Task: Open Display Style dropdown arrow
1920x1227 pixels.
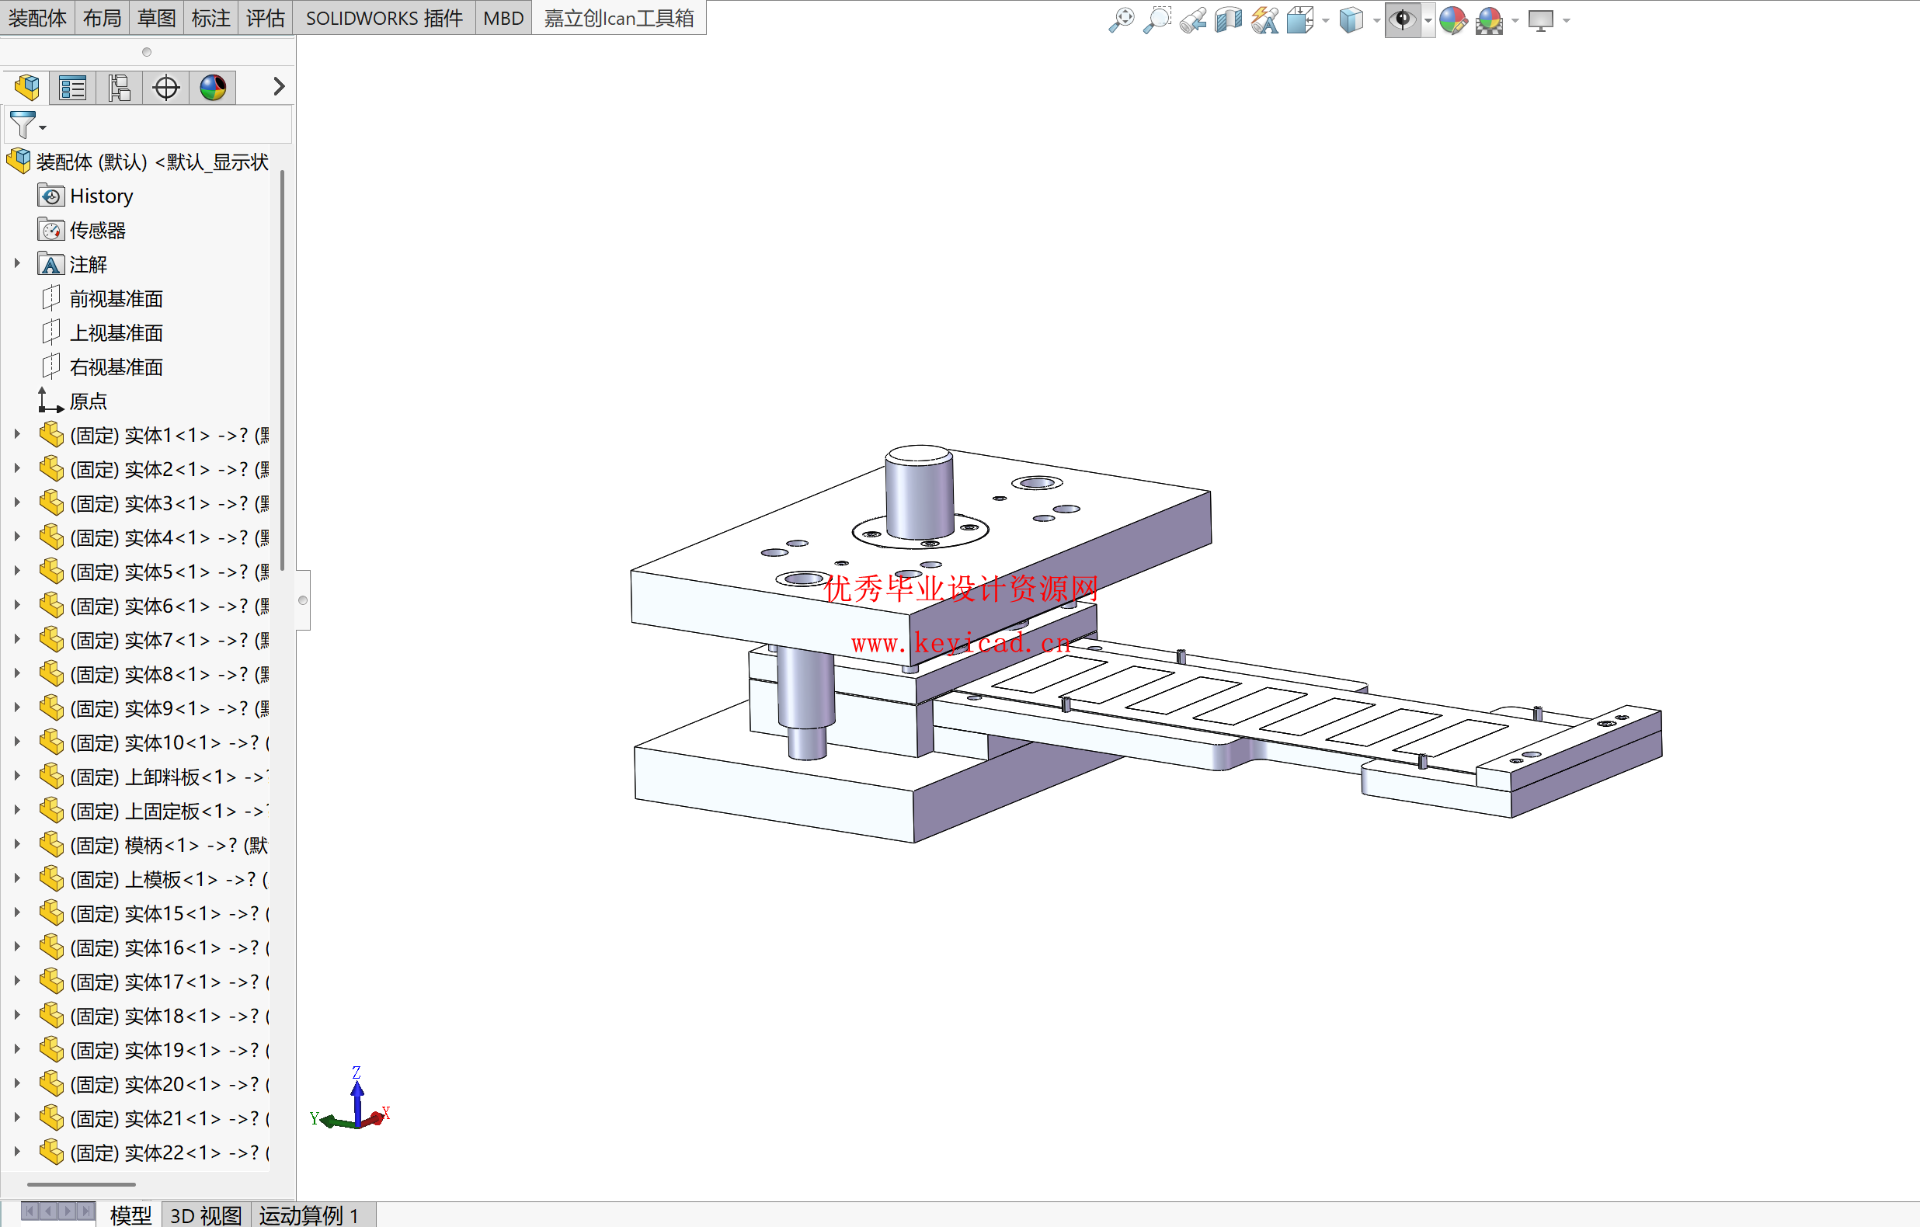Action: [1377, 20]
